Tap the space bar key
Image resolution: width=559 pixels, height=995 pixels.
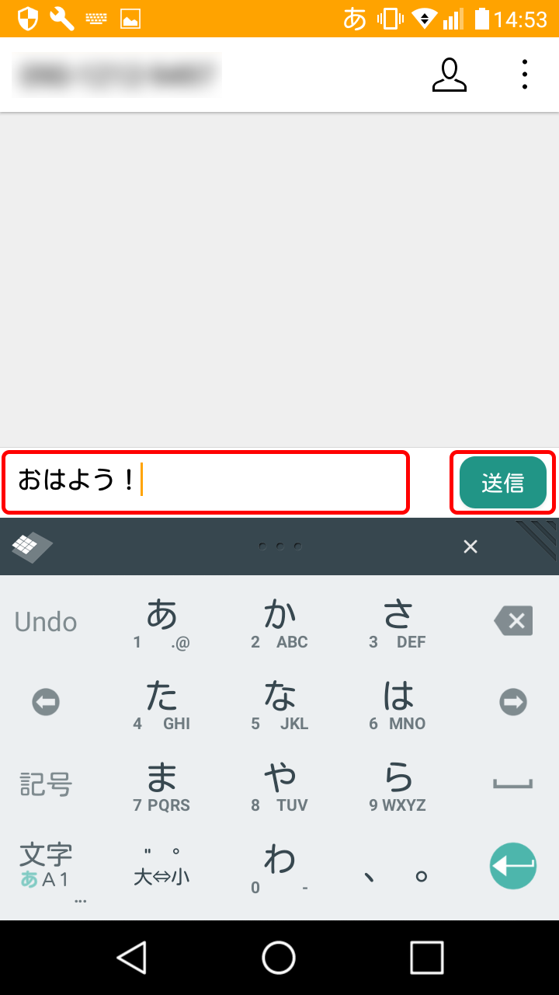coord(513,784)
